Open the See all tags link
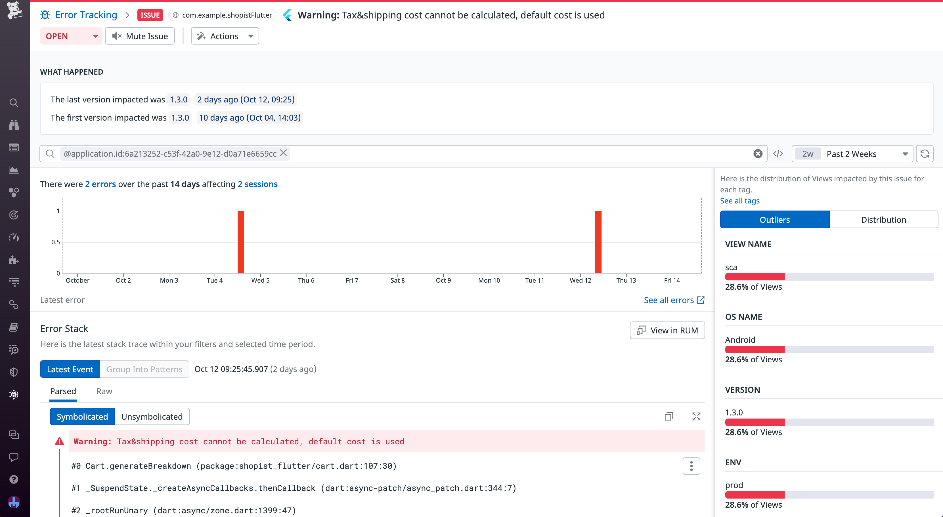The image size is (943, 517). pyautogui.click(x=739, y=201)
